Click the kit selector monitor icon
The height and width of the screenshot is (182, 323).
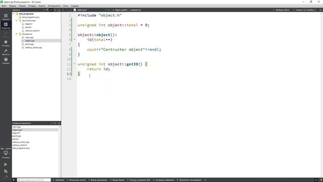coord(6,153)
